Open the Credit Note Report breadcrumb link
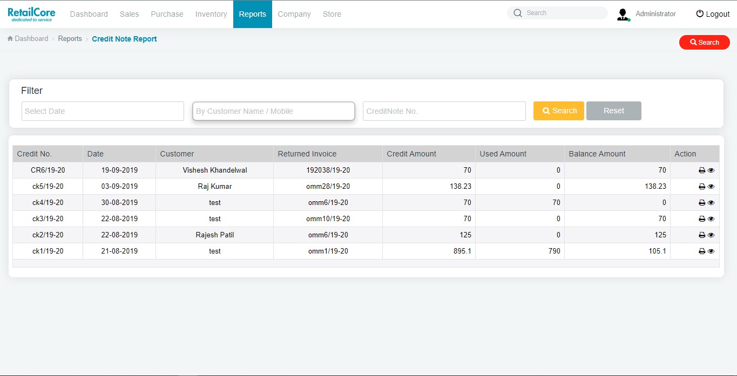This screenshot has height=376, width=737. click(x=125, y=39)
